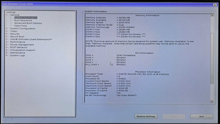Select the Video category label
Screen dimensions: 220x124
13,31
